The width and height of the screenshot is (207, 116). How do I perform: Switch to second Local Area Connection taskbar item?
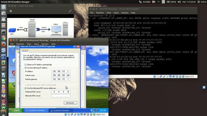pos(61,111)
